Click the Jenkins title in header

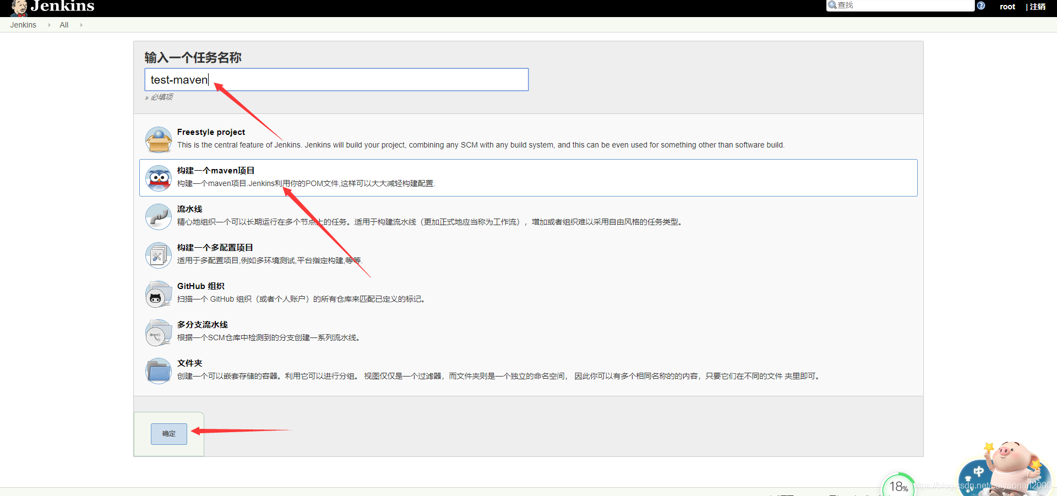[x=62, y=6]
